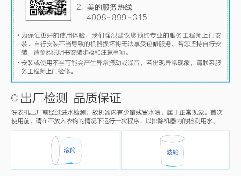Screen dimensions: 241x176
Task: Select the 波轮 label text
Action: click(172, 152)
